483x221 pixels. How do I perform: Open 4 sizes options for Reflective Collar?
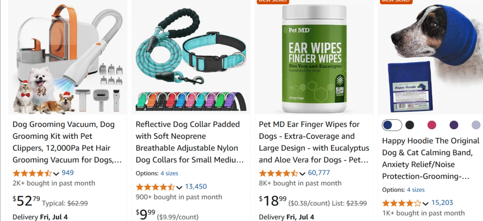(169, 174)
